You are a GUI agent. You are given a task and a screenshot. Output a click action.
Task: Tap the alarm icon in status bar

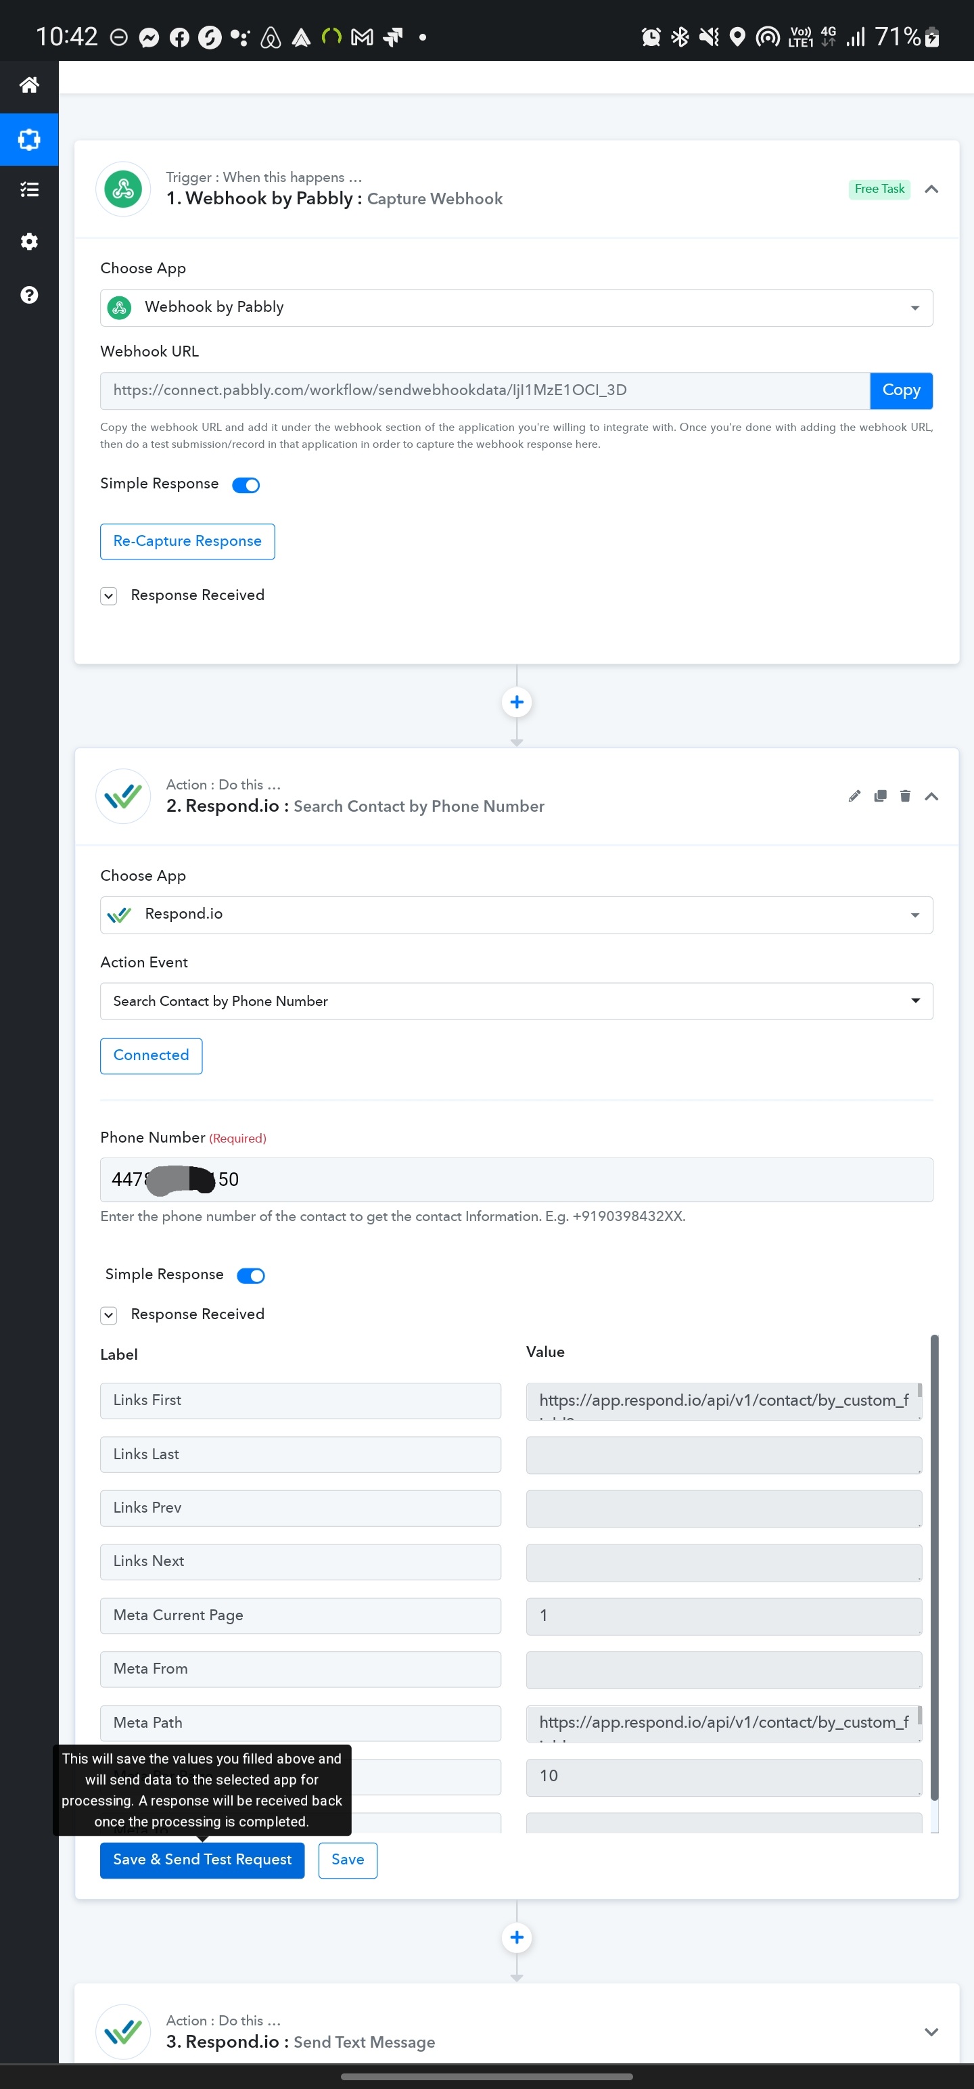tap(651, 37)
